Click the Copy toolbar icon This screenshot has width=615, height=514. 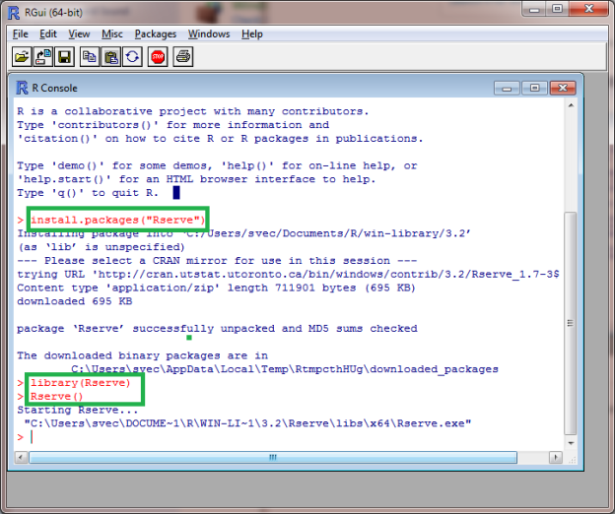[x=90, y=57]
